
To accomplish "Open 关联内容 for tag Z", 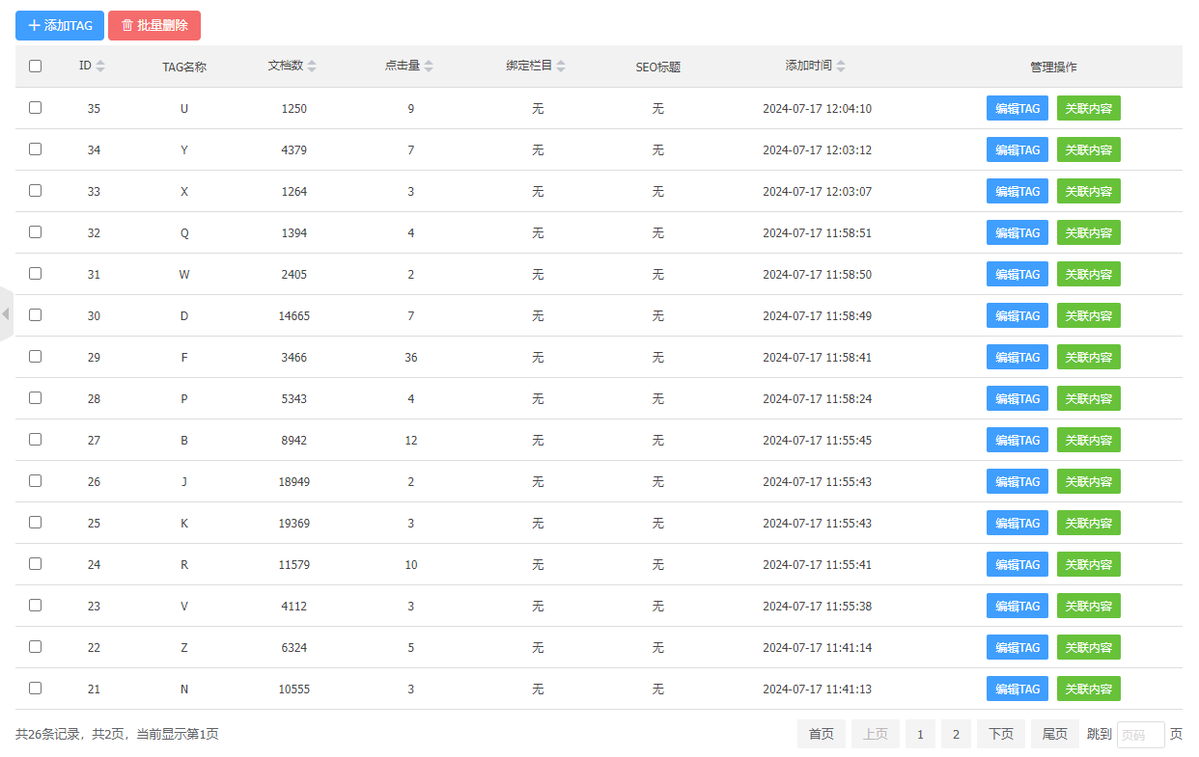I will pyautogui.click(x=1088, y=648).
